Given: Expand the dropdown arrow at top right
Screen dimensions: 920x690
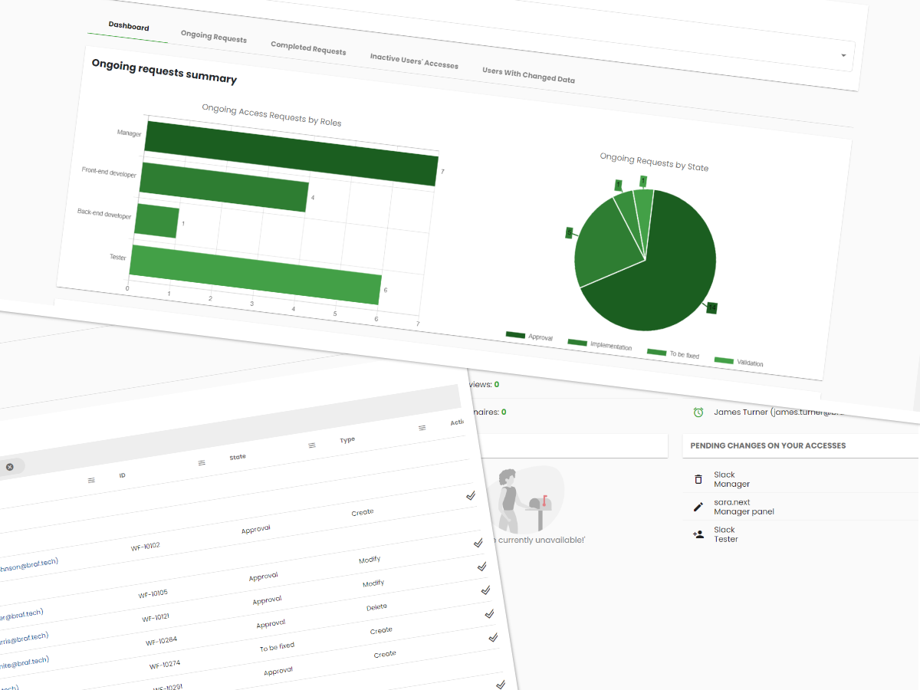Looking at the screenshot, I should click(x=843, y=55).
